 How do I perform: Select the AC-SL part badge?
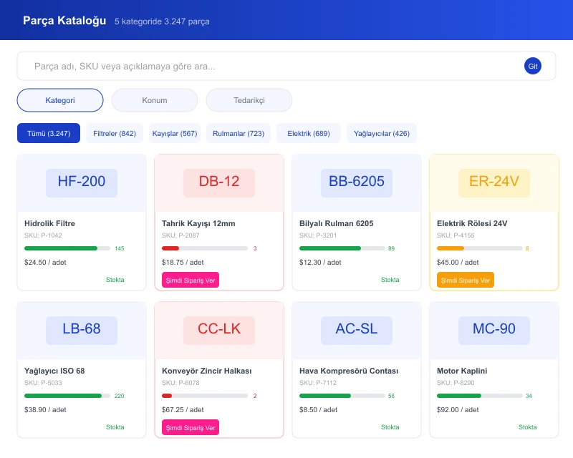(357, 331)
